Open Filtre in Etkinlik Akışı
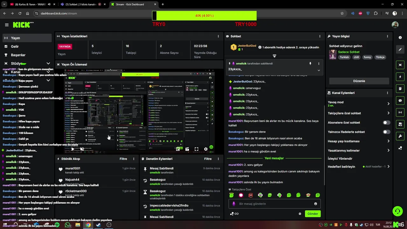 [123, 159]
